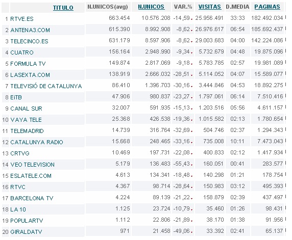Open the CANAL SUR entry
Image resolution: width=292 pixels, height=240 pixels.
pos(26,109)
